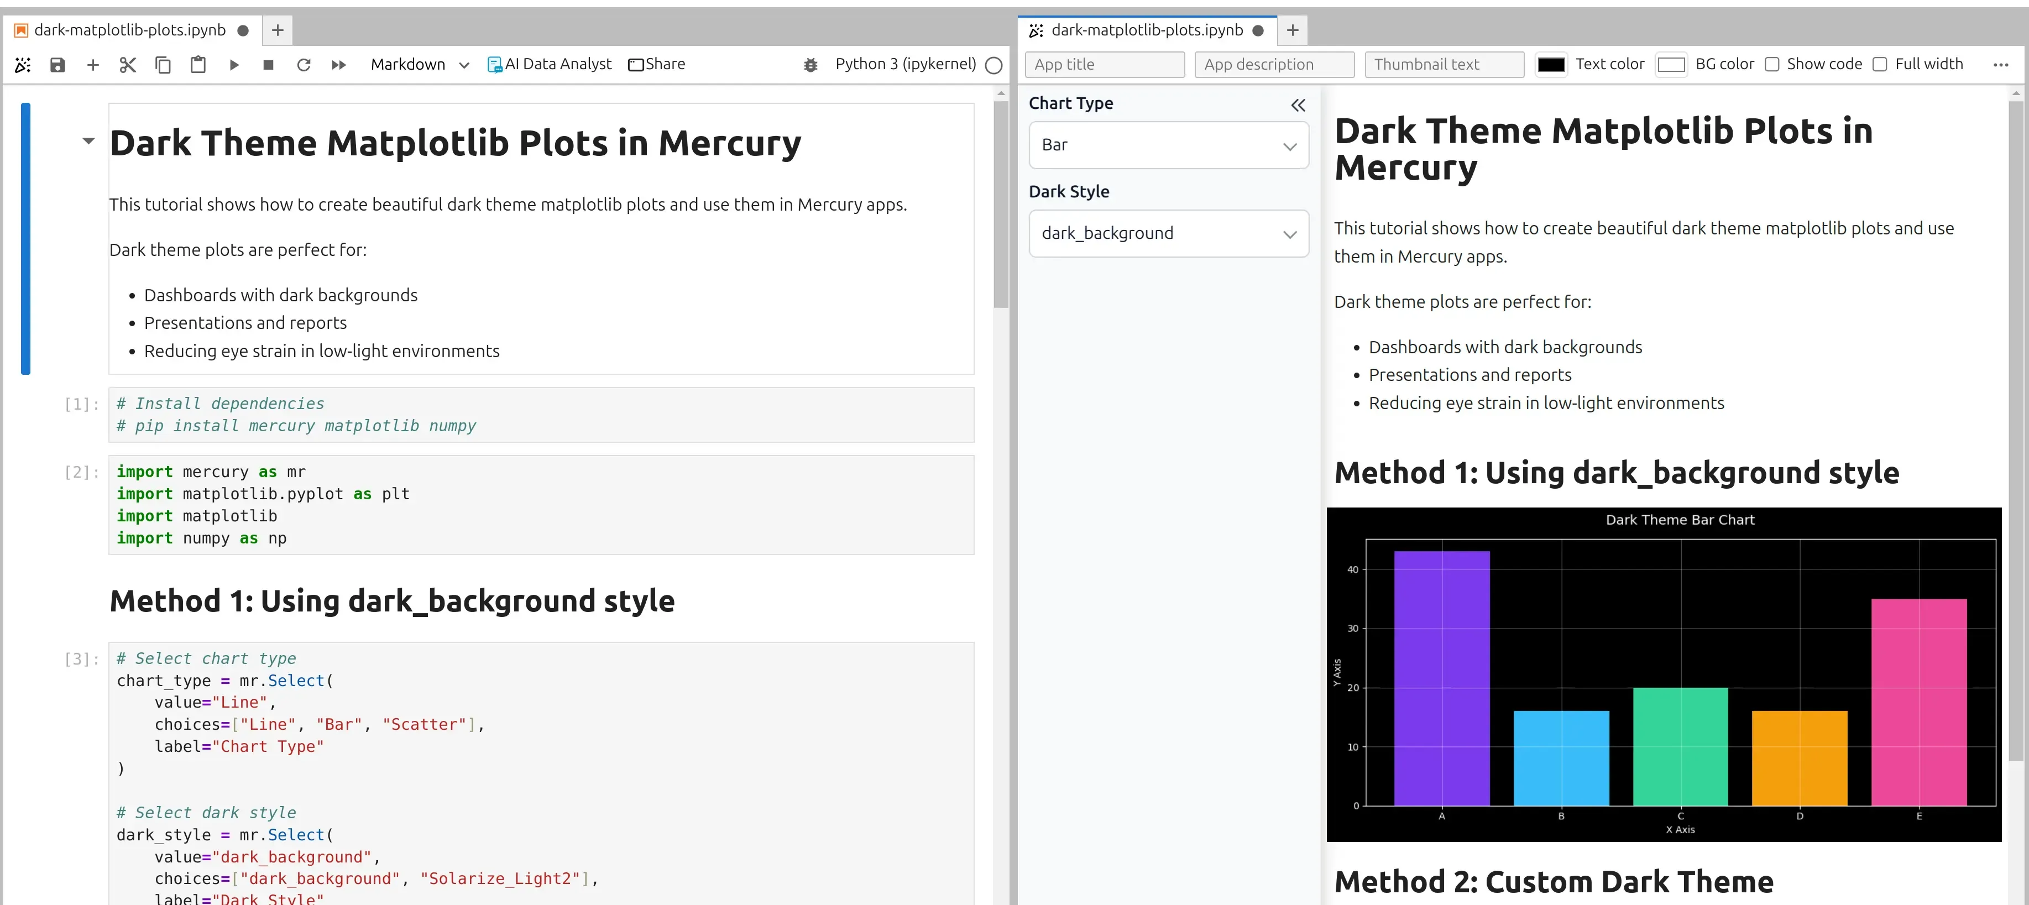Click the '[1]:' cell execution prompt
The width and height of the screenshot is (2029, 905).
[82, 405]
